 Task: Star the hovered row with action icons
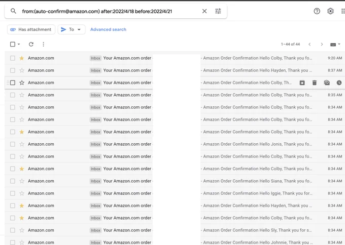coord(21,83)
